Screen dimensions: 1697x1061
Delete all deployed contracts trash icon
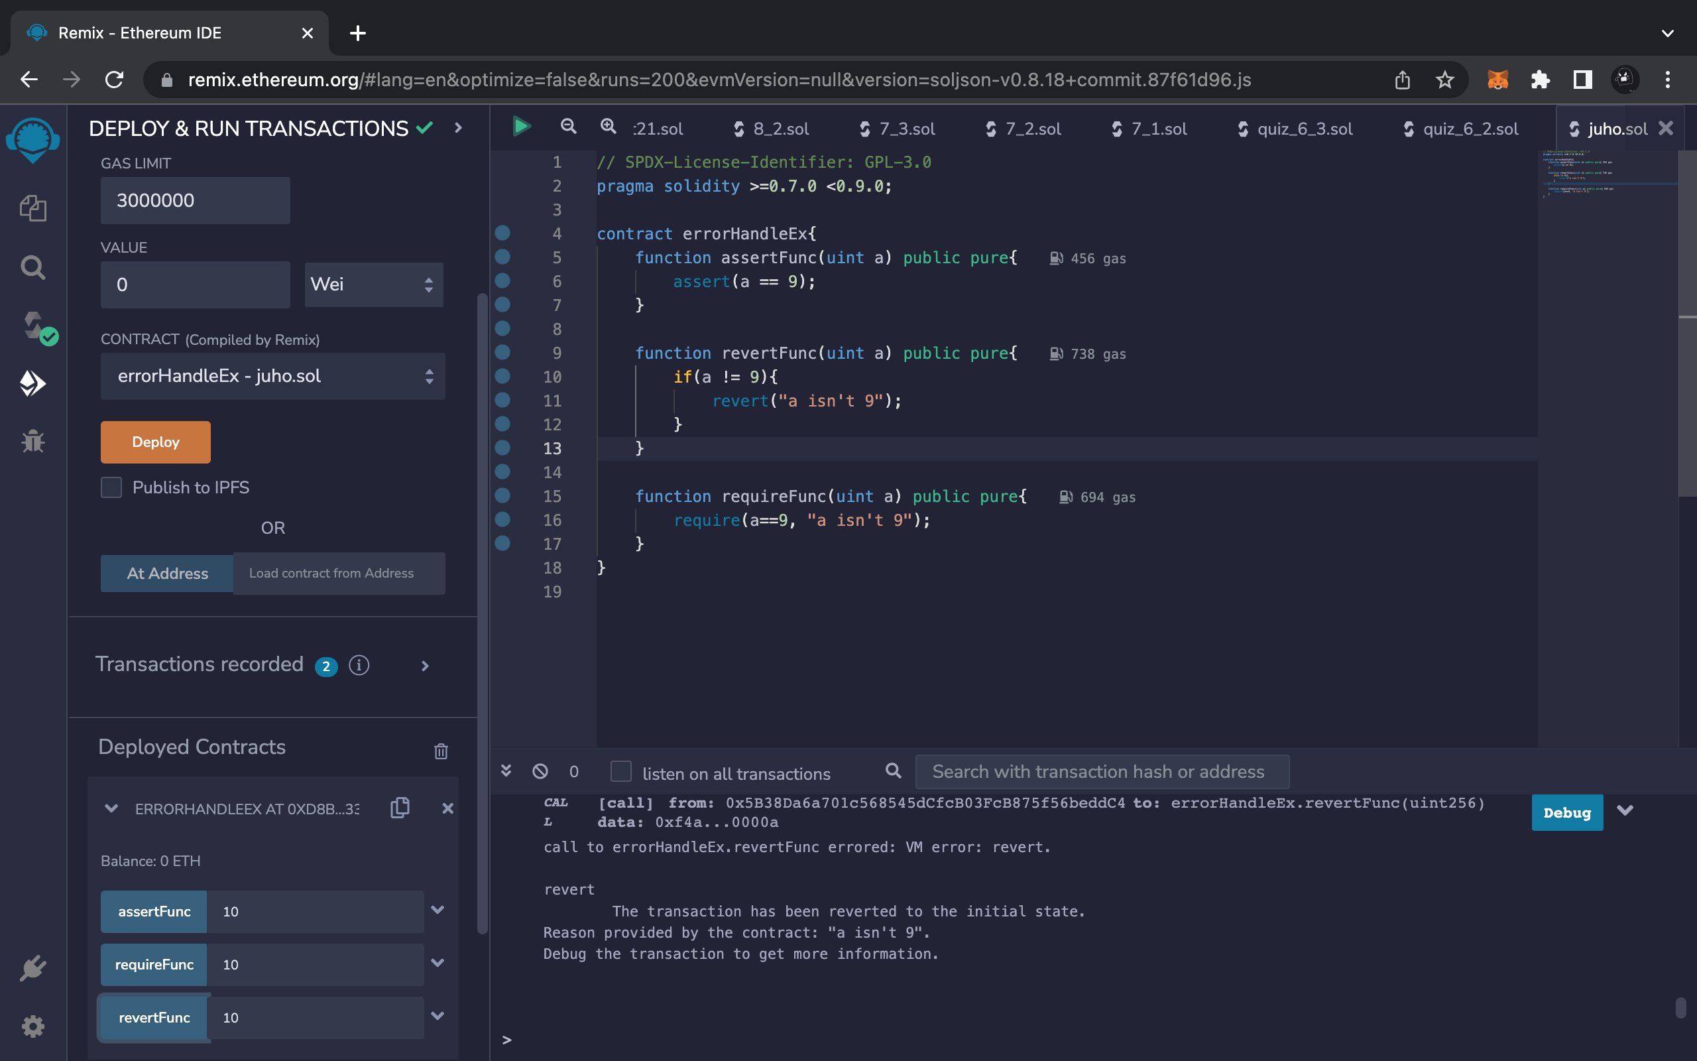tap(440, 751)
